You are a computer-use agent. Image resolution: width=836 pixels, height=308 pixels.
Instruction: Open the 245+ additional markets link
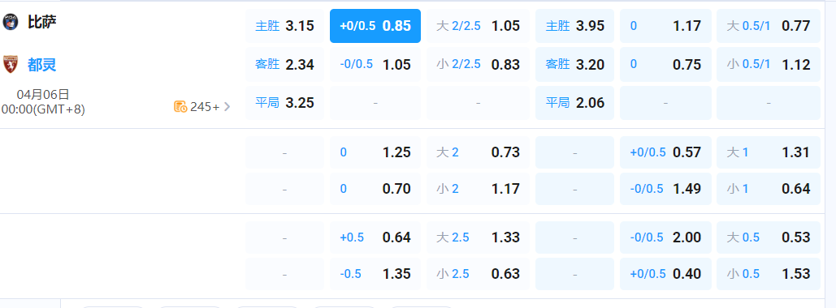[202, 106]
